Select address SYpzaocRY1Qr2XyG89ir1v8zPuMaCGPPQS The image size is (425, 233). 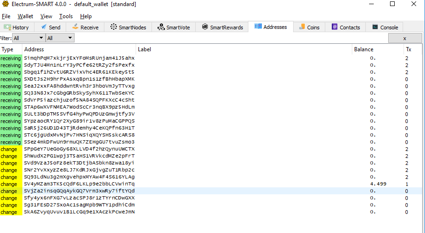pyautogui.click(x=79, y=121)
